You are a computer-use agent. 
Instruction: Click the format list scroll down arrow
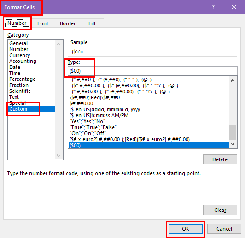[233, 144]
